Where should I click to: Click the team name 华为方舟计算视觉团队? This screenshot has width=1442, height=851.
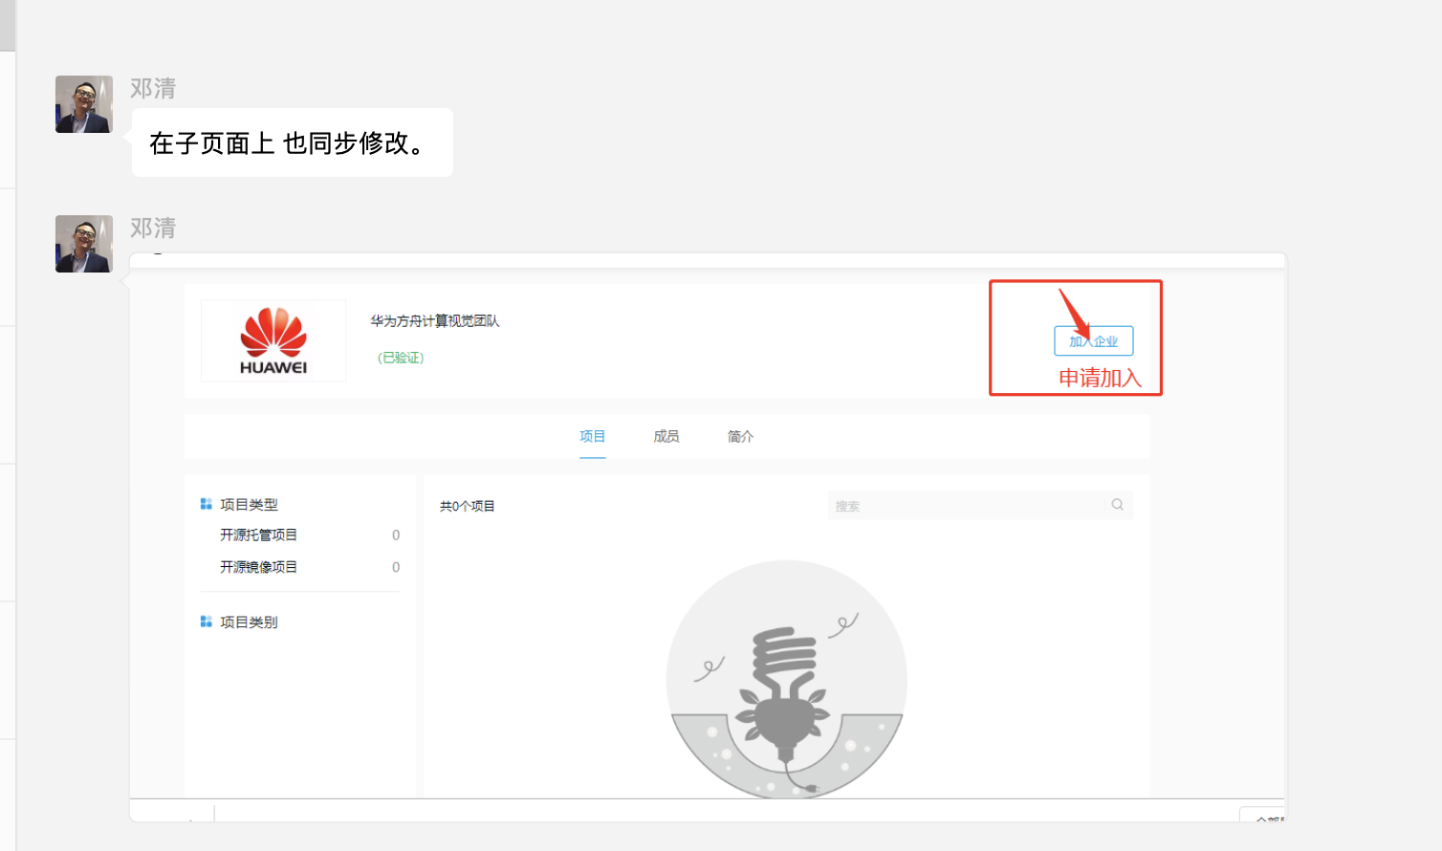tap(435, 320)
